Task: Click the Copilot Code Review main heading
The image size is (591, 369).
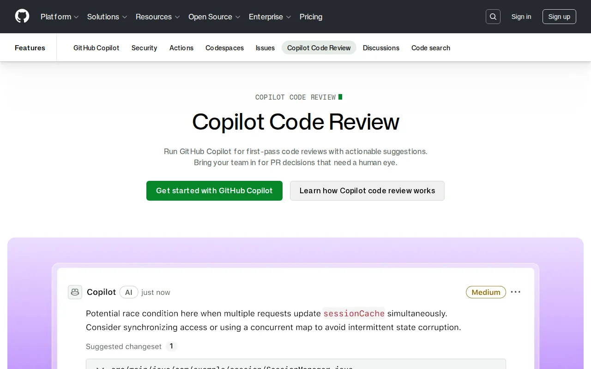Action: point(295,122)
